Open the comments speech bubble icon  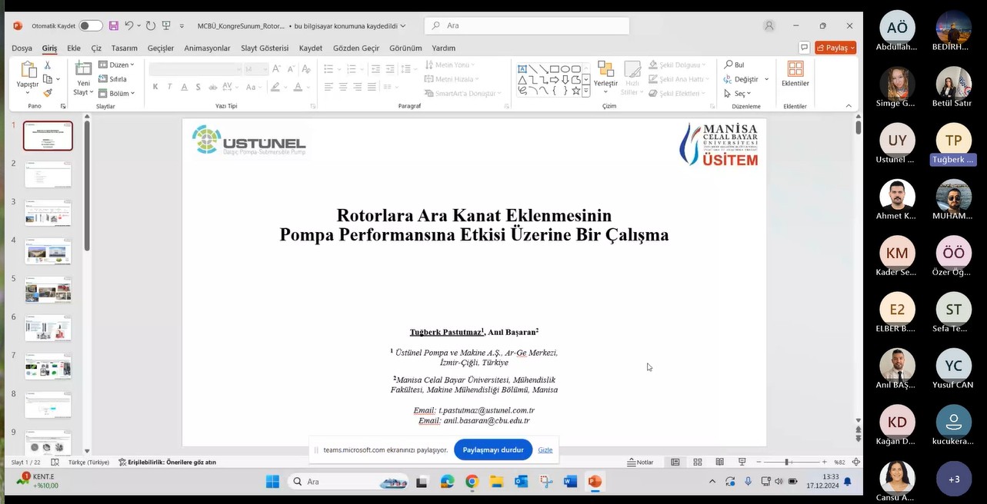pyautogui.click(x=804, y=48)
